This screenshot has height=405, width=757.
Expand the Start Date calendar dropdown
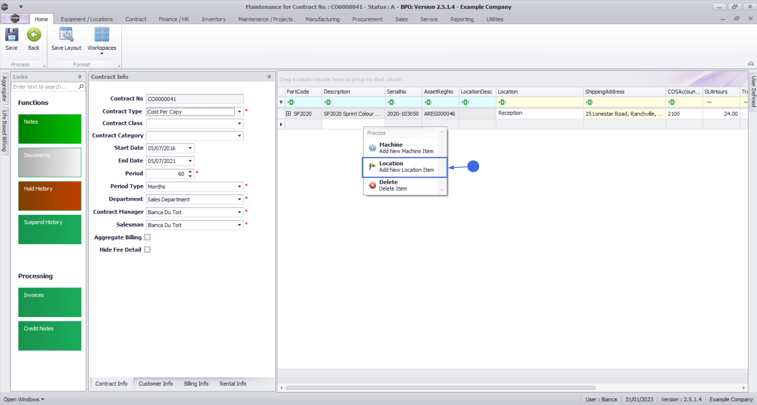tap(190, 148)
